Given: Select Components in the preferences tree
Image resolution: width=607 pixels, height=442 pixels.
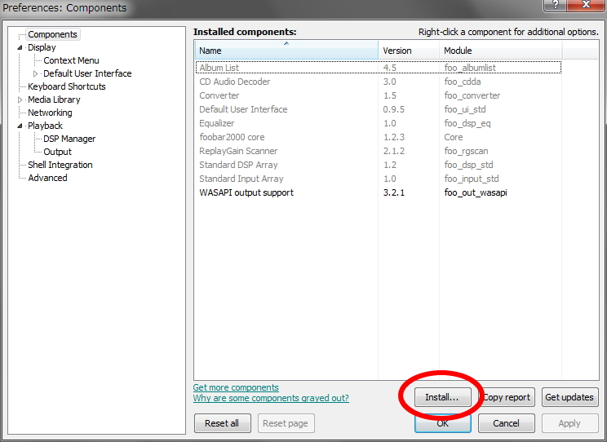Looking at the screenshot, I should 53,34.
